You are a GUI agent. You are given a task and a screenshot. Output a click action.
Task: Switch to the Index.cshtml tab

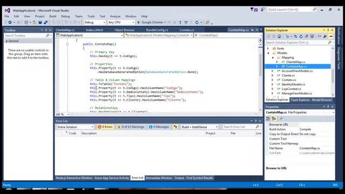point(94,30)
